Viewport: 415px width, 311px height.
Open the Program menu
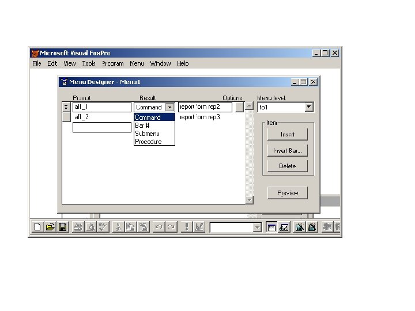(x=113, y=63)
